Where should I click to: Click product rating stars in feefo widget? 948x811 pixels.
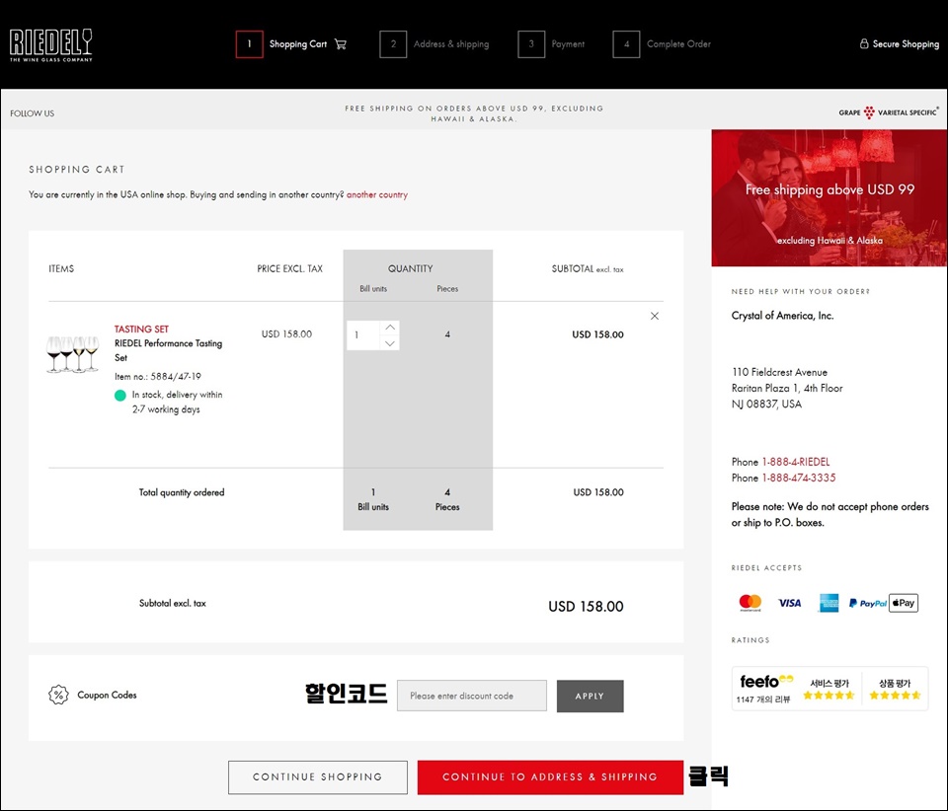pyautogui.click(x=895, y=696)
